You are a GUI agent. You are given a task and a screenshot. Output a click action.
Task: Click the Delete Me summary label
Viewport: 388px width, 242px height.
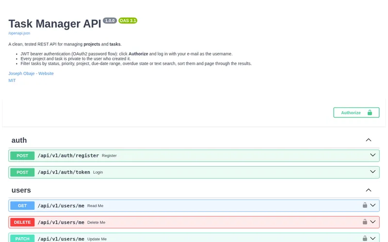click(96, 222)
